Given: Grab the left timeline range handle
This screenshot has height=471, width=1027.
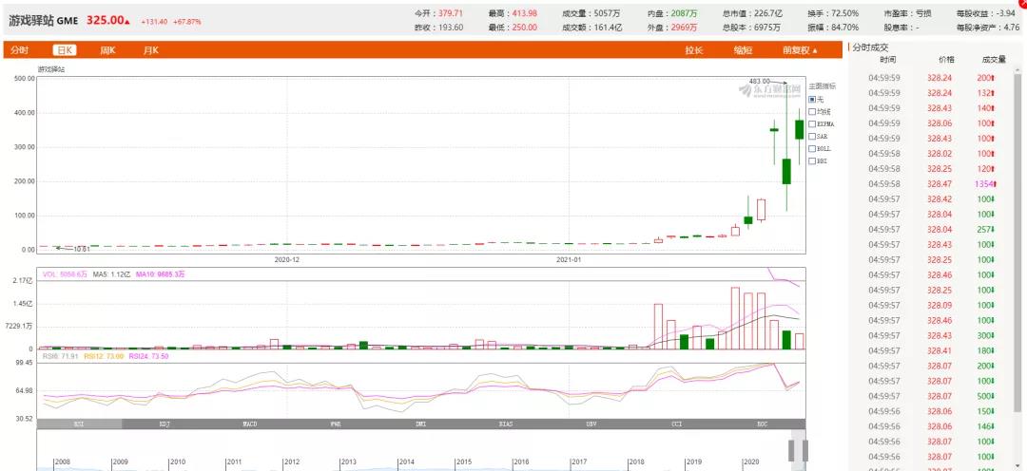Looking at the screenshot, I should point(791,450).
